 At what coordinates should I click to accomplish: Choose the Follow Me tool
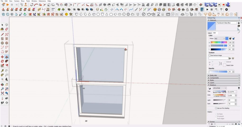pos(7,61)
